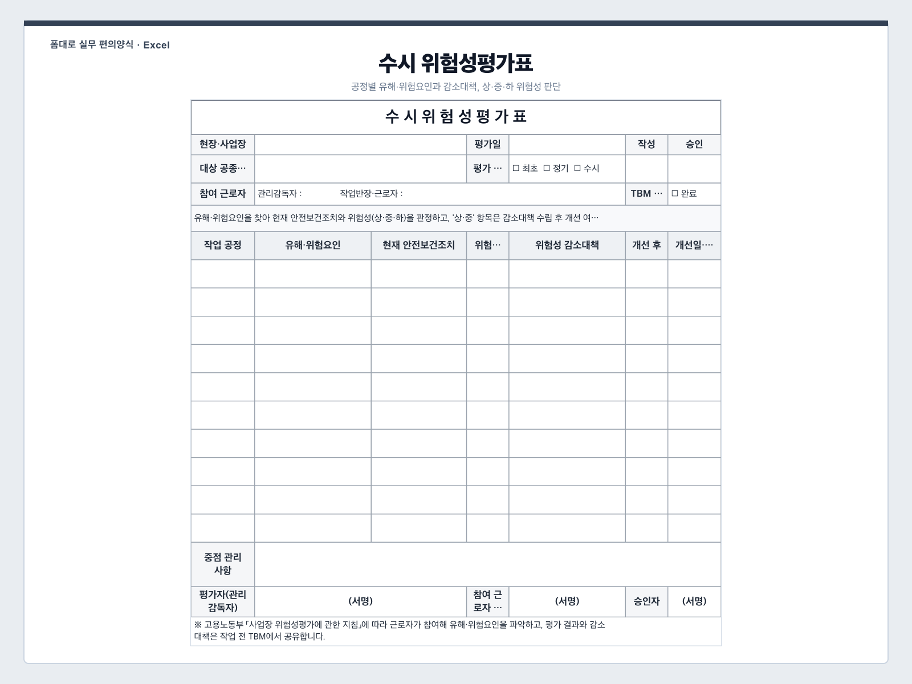
Task: Tick the TBM 완료 checkbox
Action: tap(675, 194)
